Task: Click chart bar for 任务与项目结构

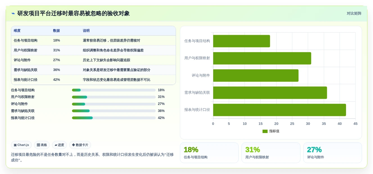Action: click(241, 41)
